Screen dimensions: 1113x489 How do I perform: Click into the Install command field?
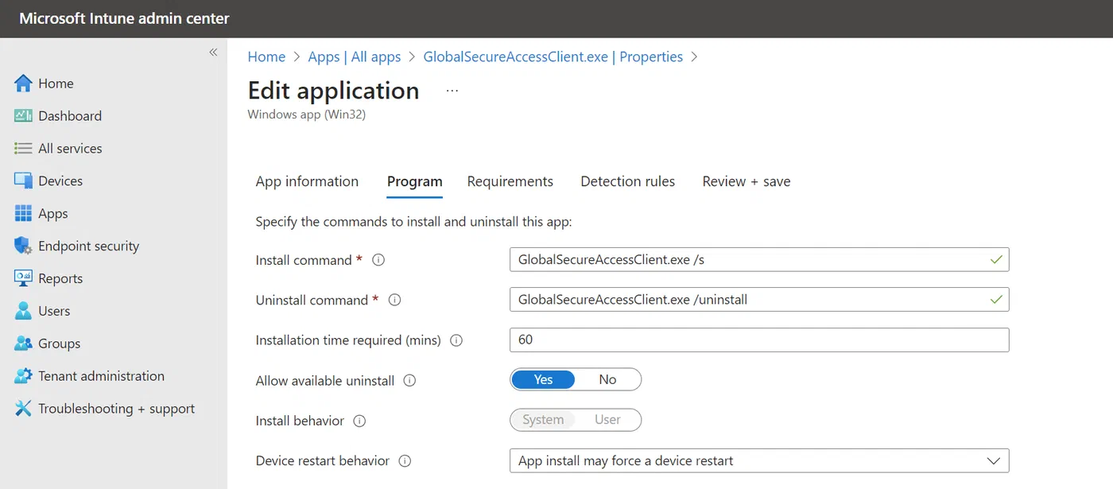coord(759,259)
